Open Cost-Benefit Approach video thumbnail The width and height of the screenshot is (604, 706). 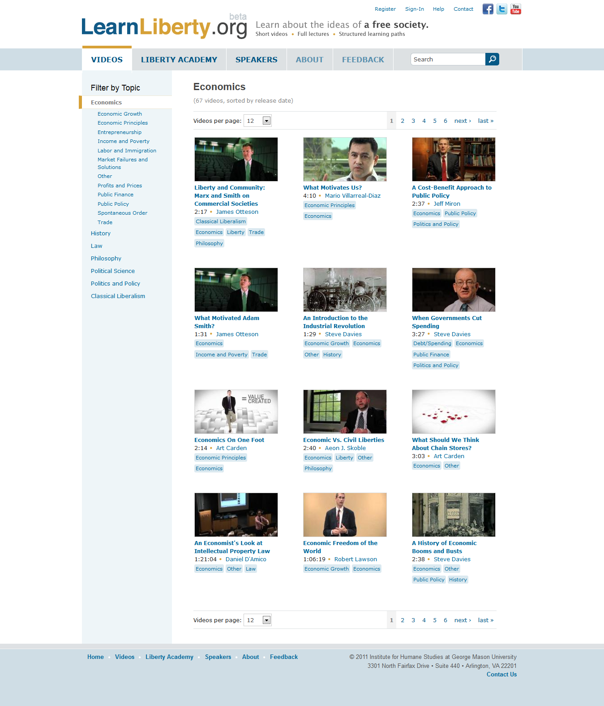(454, 159)
